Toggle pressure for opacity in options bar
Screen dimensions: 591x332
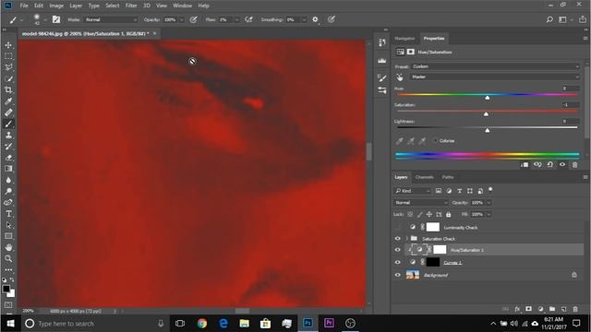pyautogui.click(x=193, y=19)
